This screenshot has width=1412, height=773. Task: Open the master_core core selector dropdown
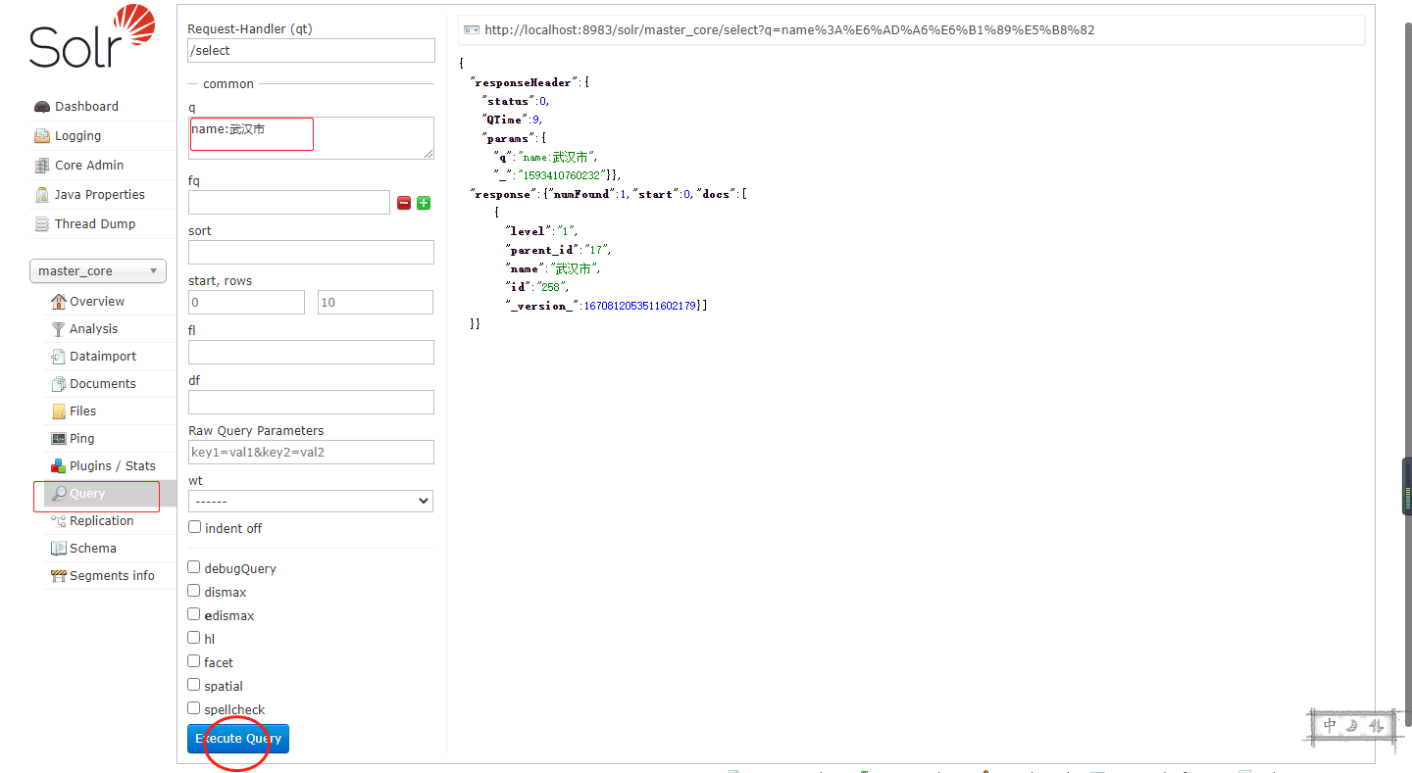click(97, 271)
